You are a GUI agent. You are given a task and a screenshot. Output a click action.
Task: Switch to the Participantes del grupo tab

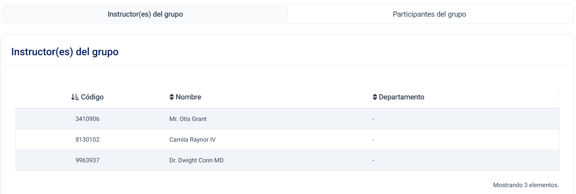[429, 14]
